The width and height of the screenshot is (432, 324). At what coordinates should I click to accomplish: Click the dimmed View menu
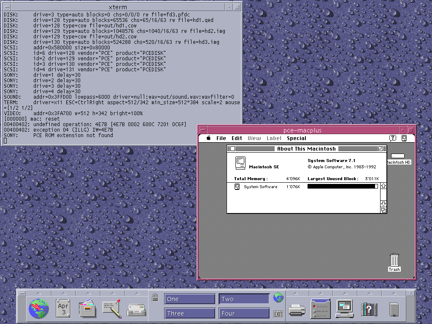[x=254, y=138]
